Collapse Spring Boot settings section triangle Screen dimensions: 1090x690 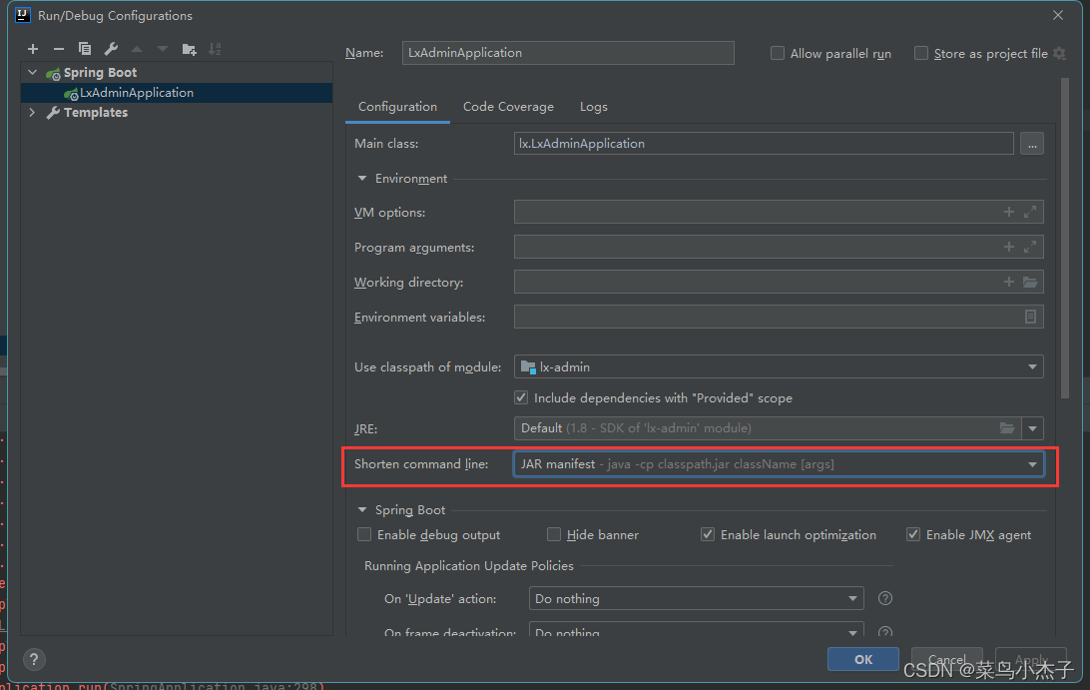pyautogui.click(x=362, y=510)
